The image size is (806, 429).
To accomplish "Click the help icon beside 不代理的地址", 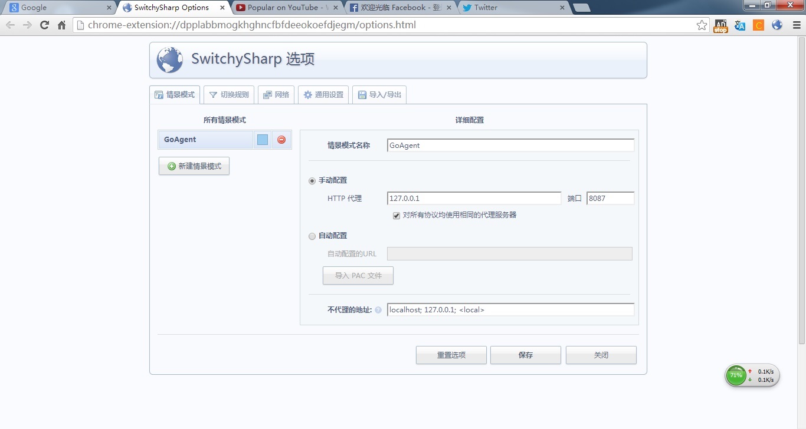I will 378,310.
